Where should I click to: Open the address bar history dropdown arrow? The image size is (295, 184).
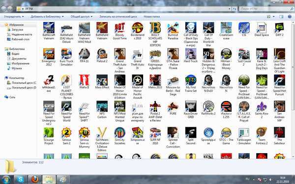coord(229,9)
